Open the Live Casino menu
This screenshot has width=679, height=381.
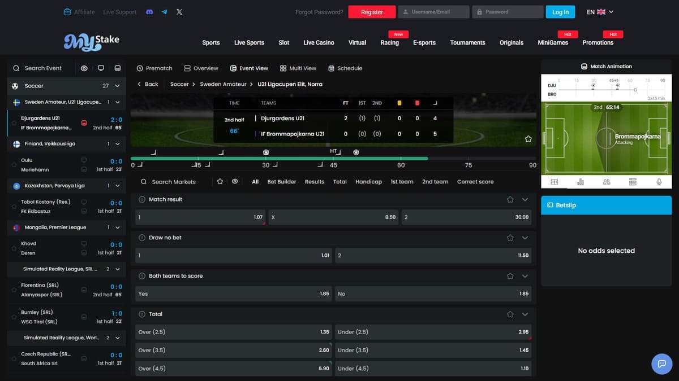(319, 42)
